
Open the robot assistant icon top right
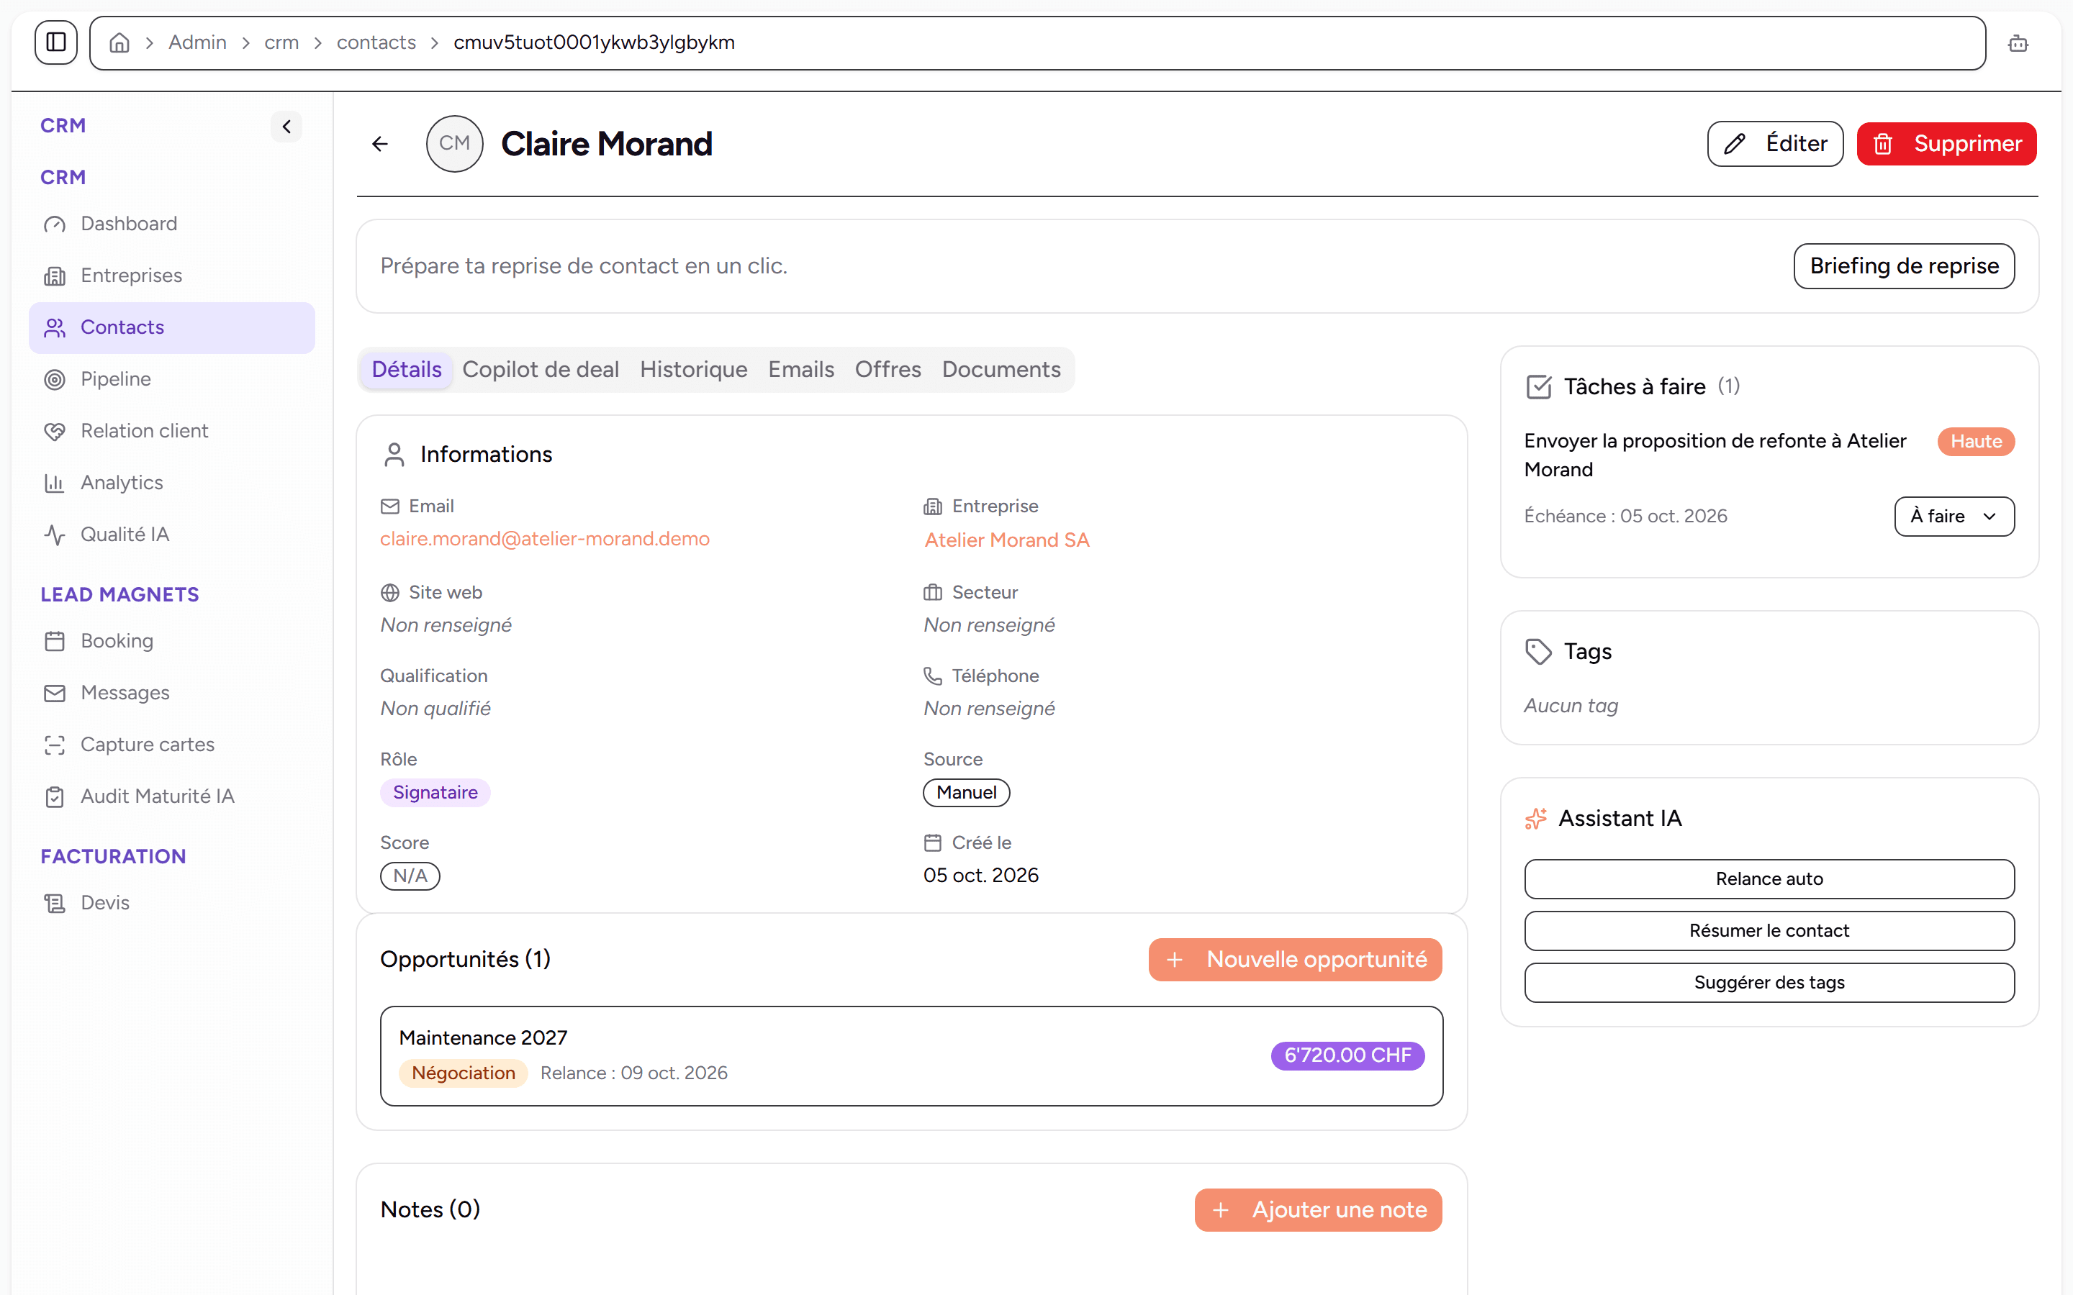click(2018, 43)
